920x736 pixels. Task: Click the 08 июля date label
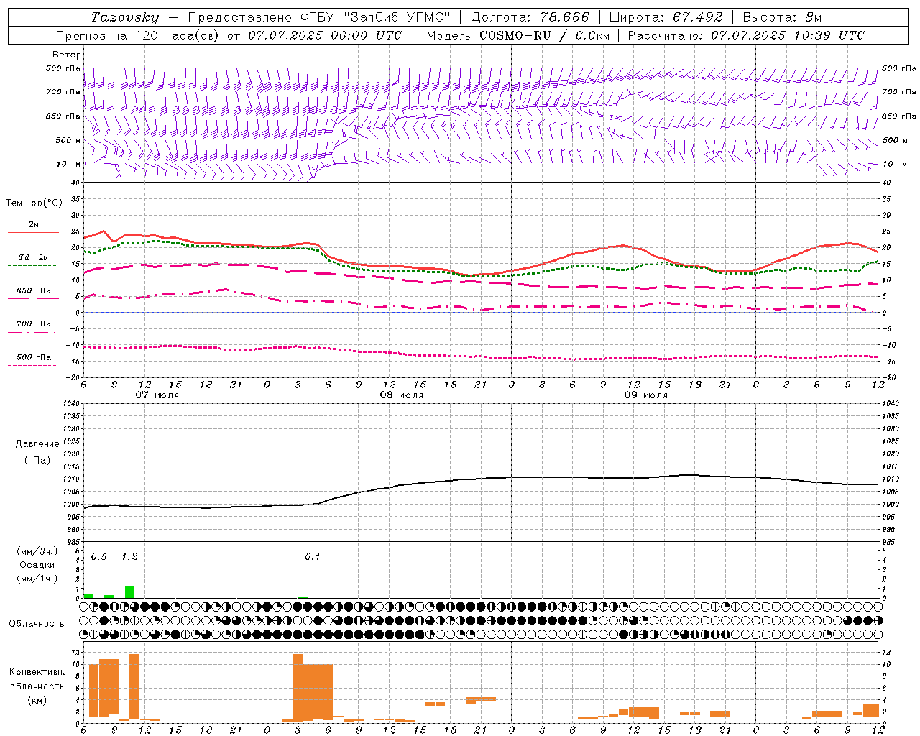[x=402, y=395]
